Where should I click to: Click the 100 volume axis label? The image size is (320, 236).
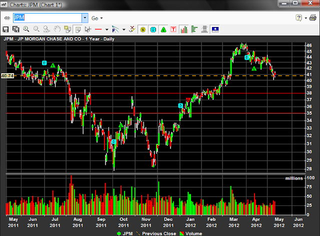click(310, 178)
